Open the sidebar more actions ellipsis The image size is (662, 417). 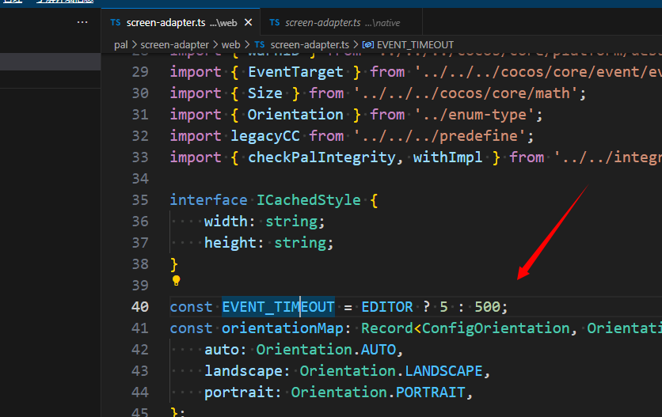pos(82,22)
